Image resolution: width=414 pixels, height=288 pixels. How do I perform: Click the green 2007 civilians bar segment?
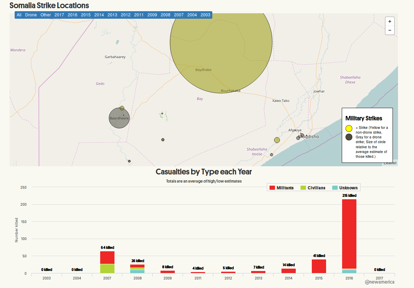click(x=107, y=269)
